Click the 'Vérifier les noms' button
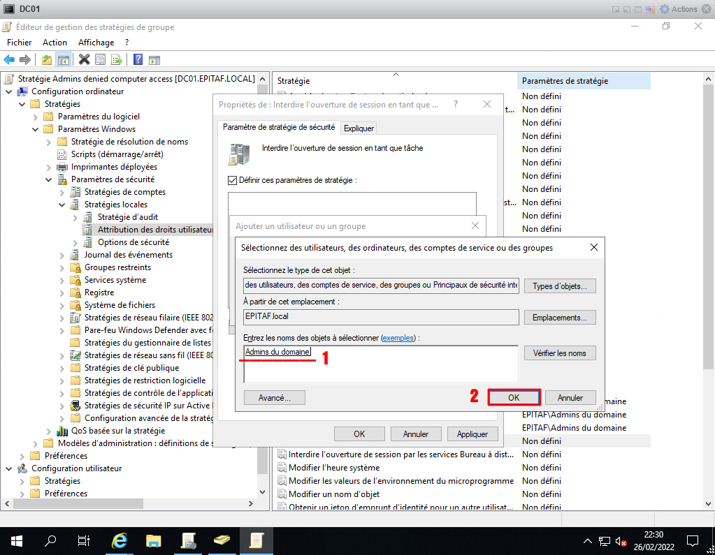The height and width of the screenshot is (555, 715). coord(559,353)
